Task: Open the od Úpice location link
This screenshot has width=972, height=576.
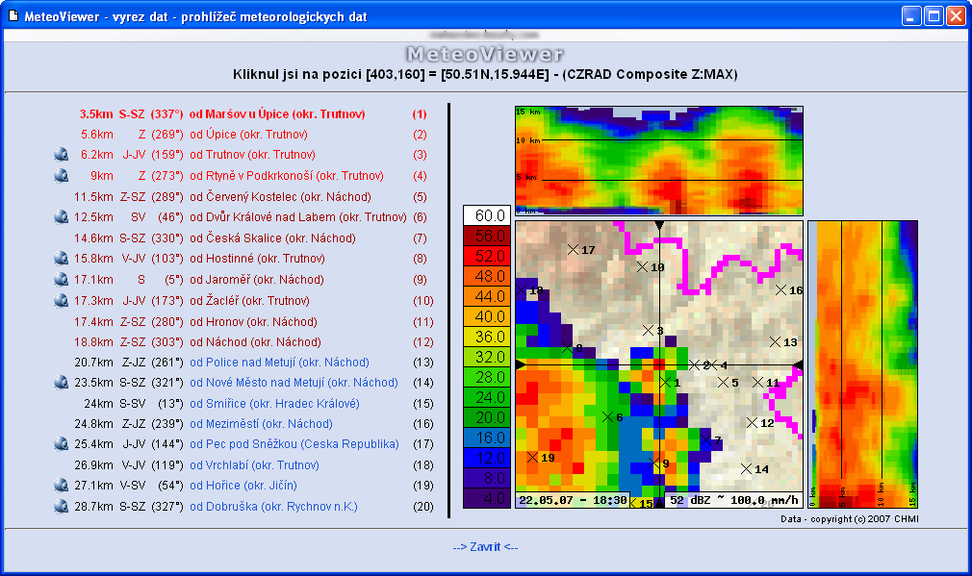Action: (x=248, y=135)
